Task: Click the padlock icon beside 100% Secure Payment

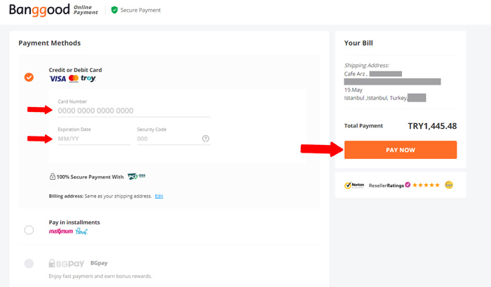Action: [53, 177]
